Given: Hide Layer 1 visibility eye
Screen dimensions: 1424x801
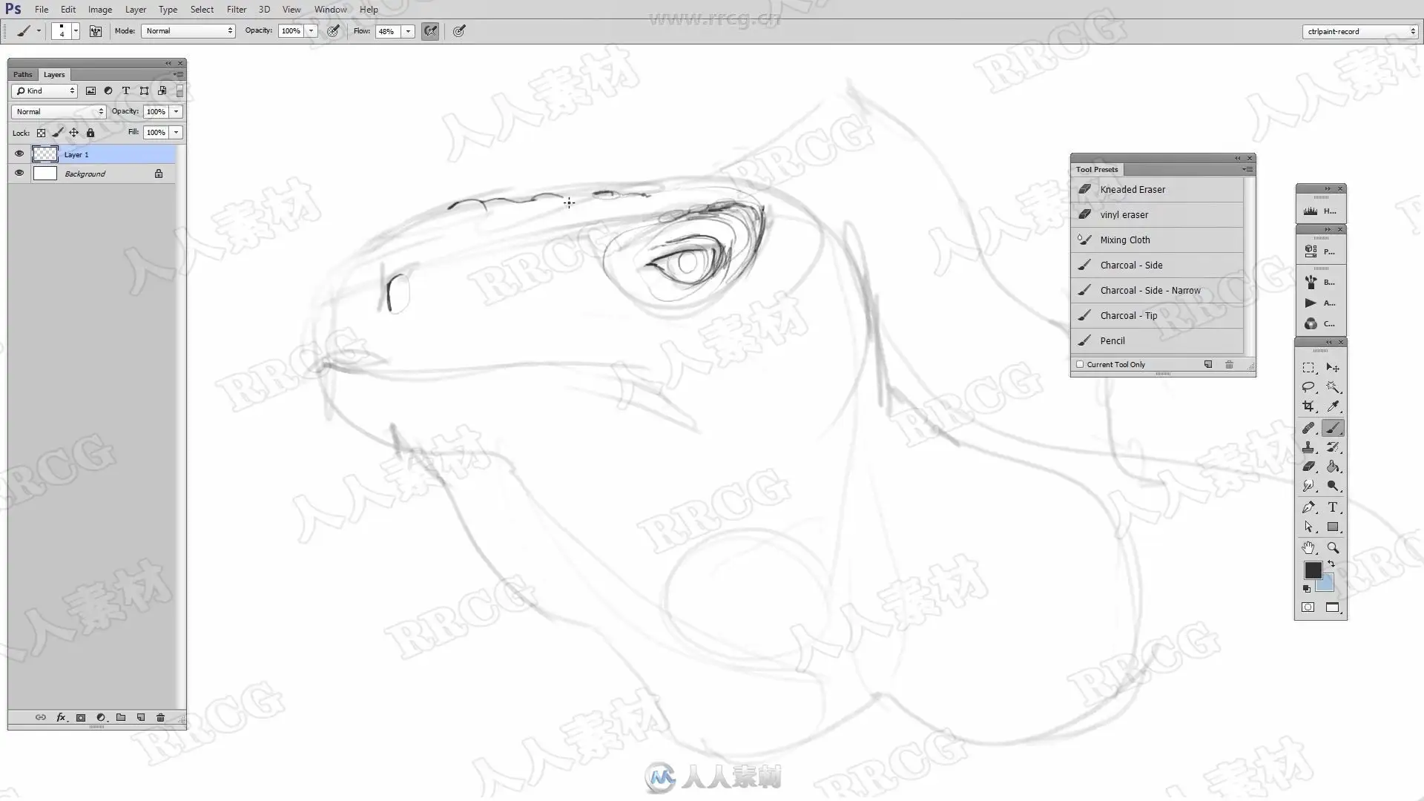Looking at the screenshot, I should tap(19, 154).
